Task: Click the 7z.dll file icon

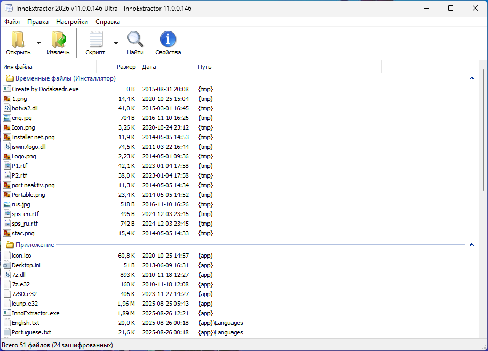Action: pyautogui.click(x=7, y=275)
